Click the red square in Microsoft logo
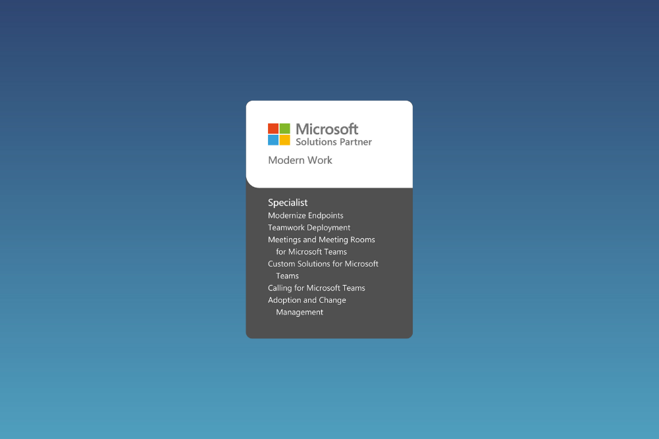 point(273,128)
